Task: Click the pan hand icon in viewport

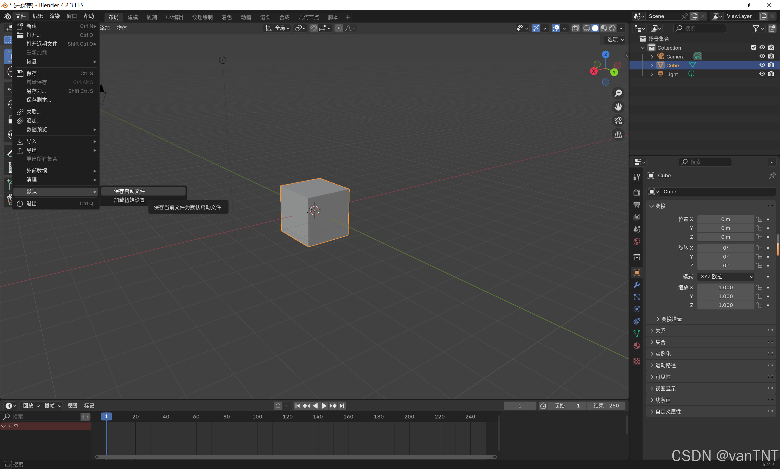Action: coord(618,107)
